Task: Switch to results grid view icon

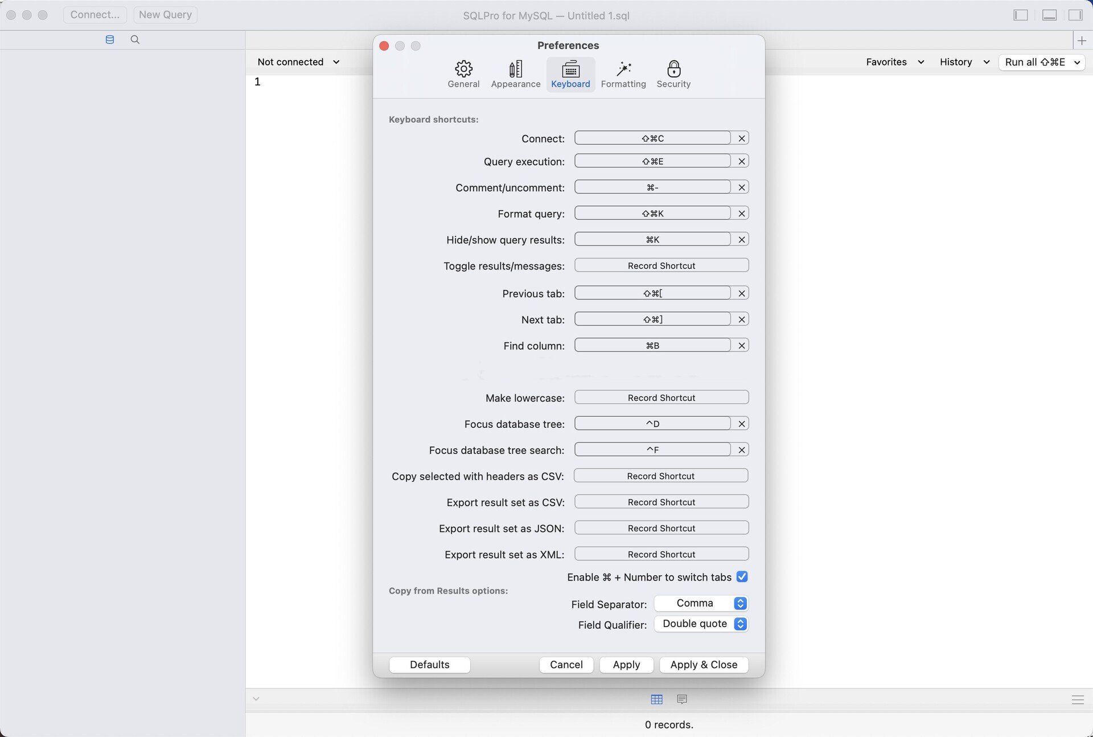Action: [656, 699]
